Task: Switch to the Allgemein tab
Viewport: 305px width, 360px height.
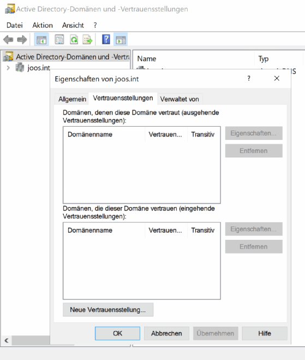Action: coord(72,99)
